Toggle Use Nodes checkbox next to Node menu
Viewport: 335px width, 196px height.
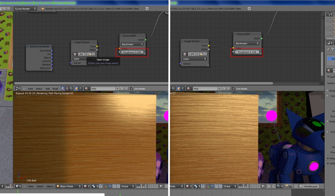[131, 89]
